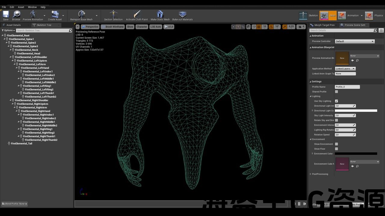Open the Window menu
The image size is (385, 216).
(32, 7)
